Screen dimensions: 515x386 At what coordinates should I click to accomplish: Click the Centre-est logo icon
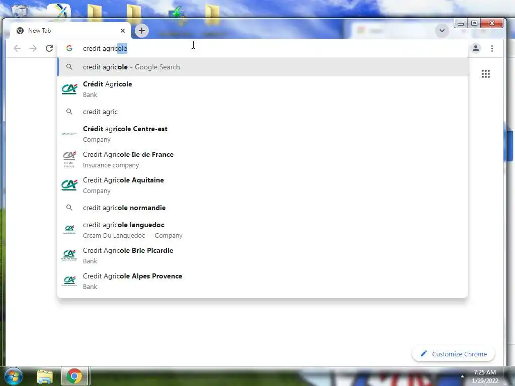(69, 134)
